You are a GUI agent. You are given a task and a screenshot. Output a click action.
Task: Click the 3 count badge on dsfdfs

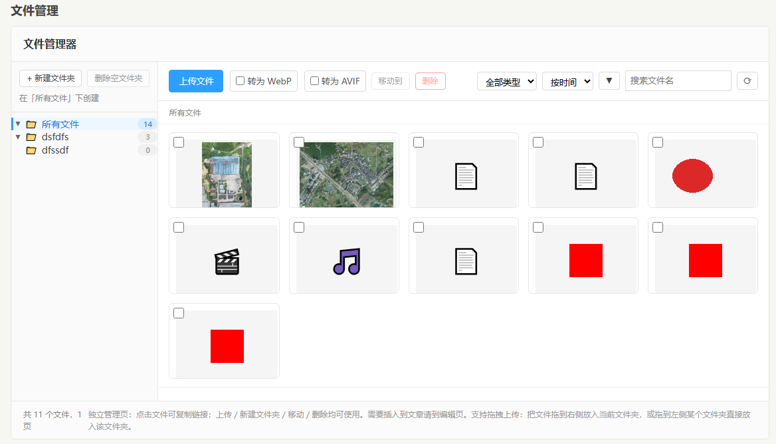coord(147,137)
